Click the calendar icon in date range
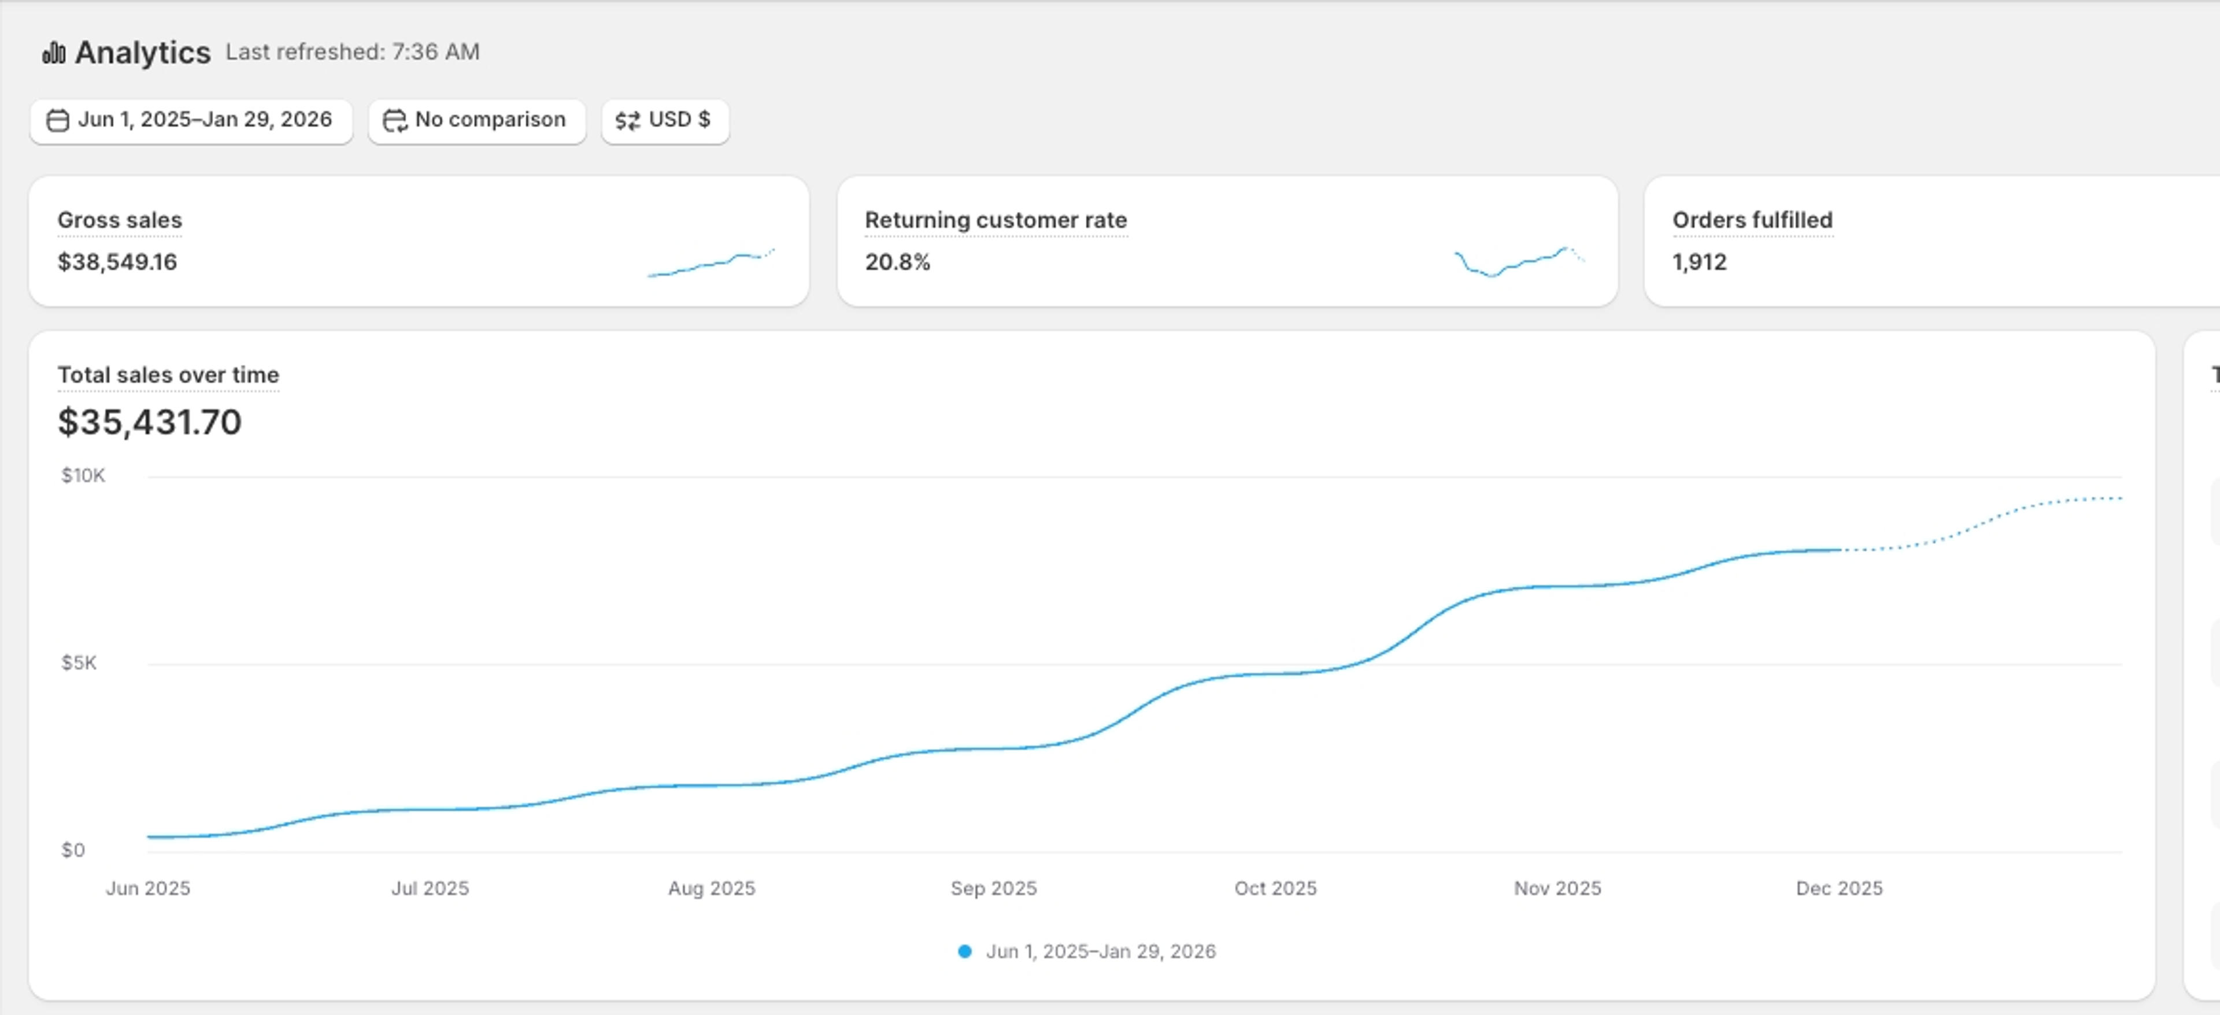This screenshot has width=2220, height=1015. coord(58,120)
